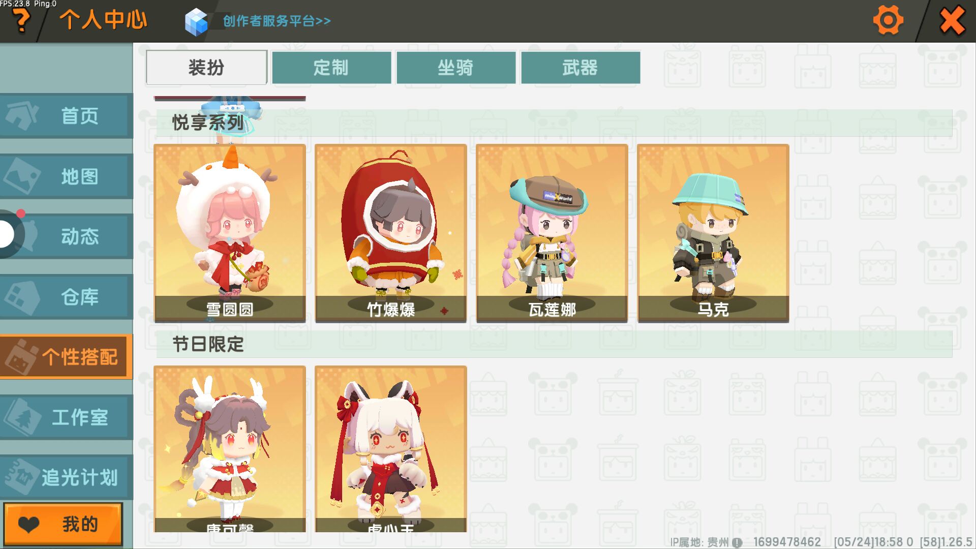976x549 pixels.
Task: Open the help question mark icon
Action: coord(21,20)
